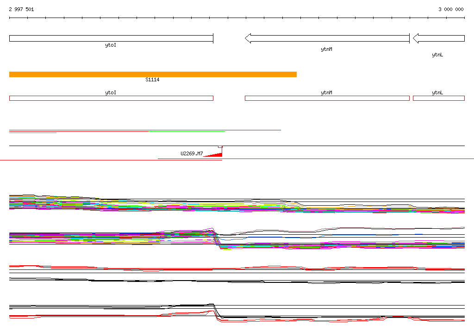Click the red ytnM outlined rectangle
The height and width of the screenshot is (330, 474).
point(327,98)
